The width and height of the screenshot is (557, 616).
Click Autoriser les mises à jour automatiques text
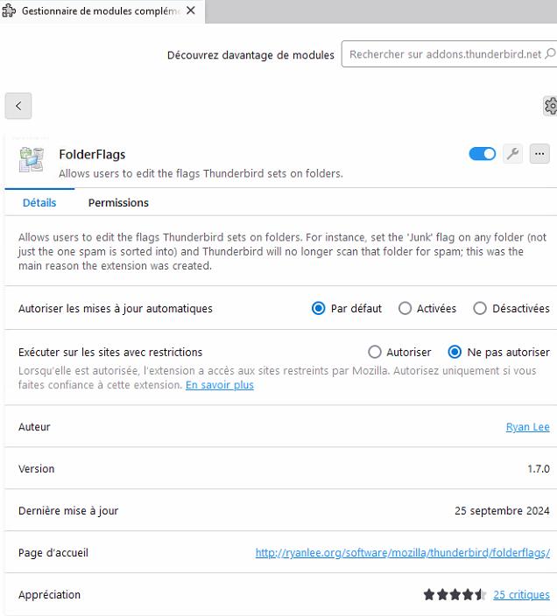(116, 309)
